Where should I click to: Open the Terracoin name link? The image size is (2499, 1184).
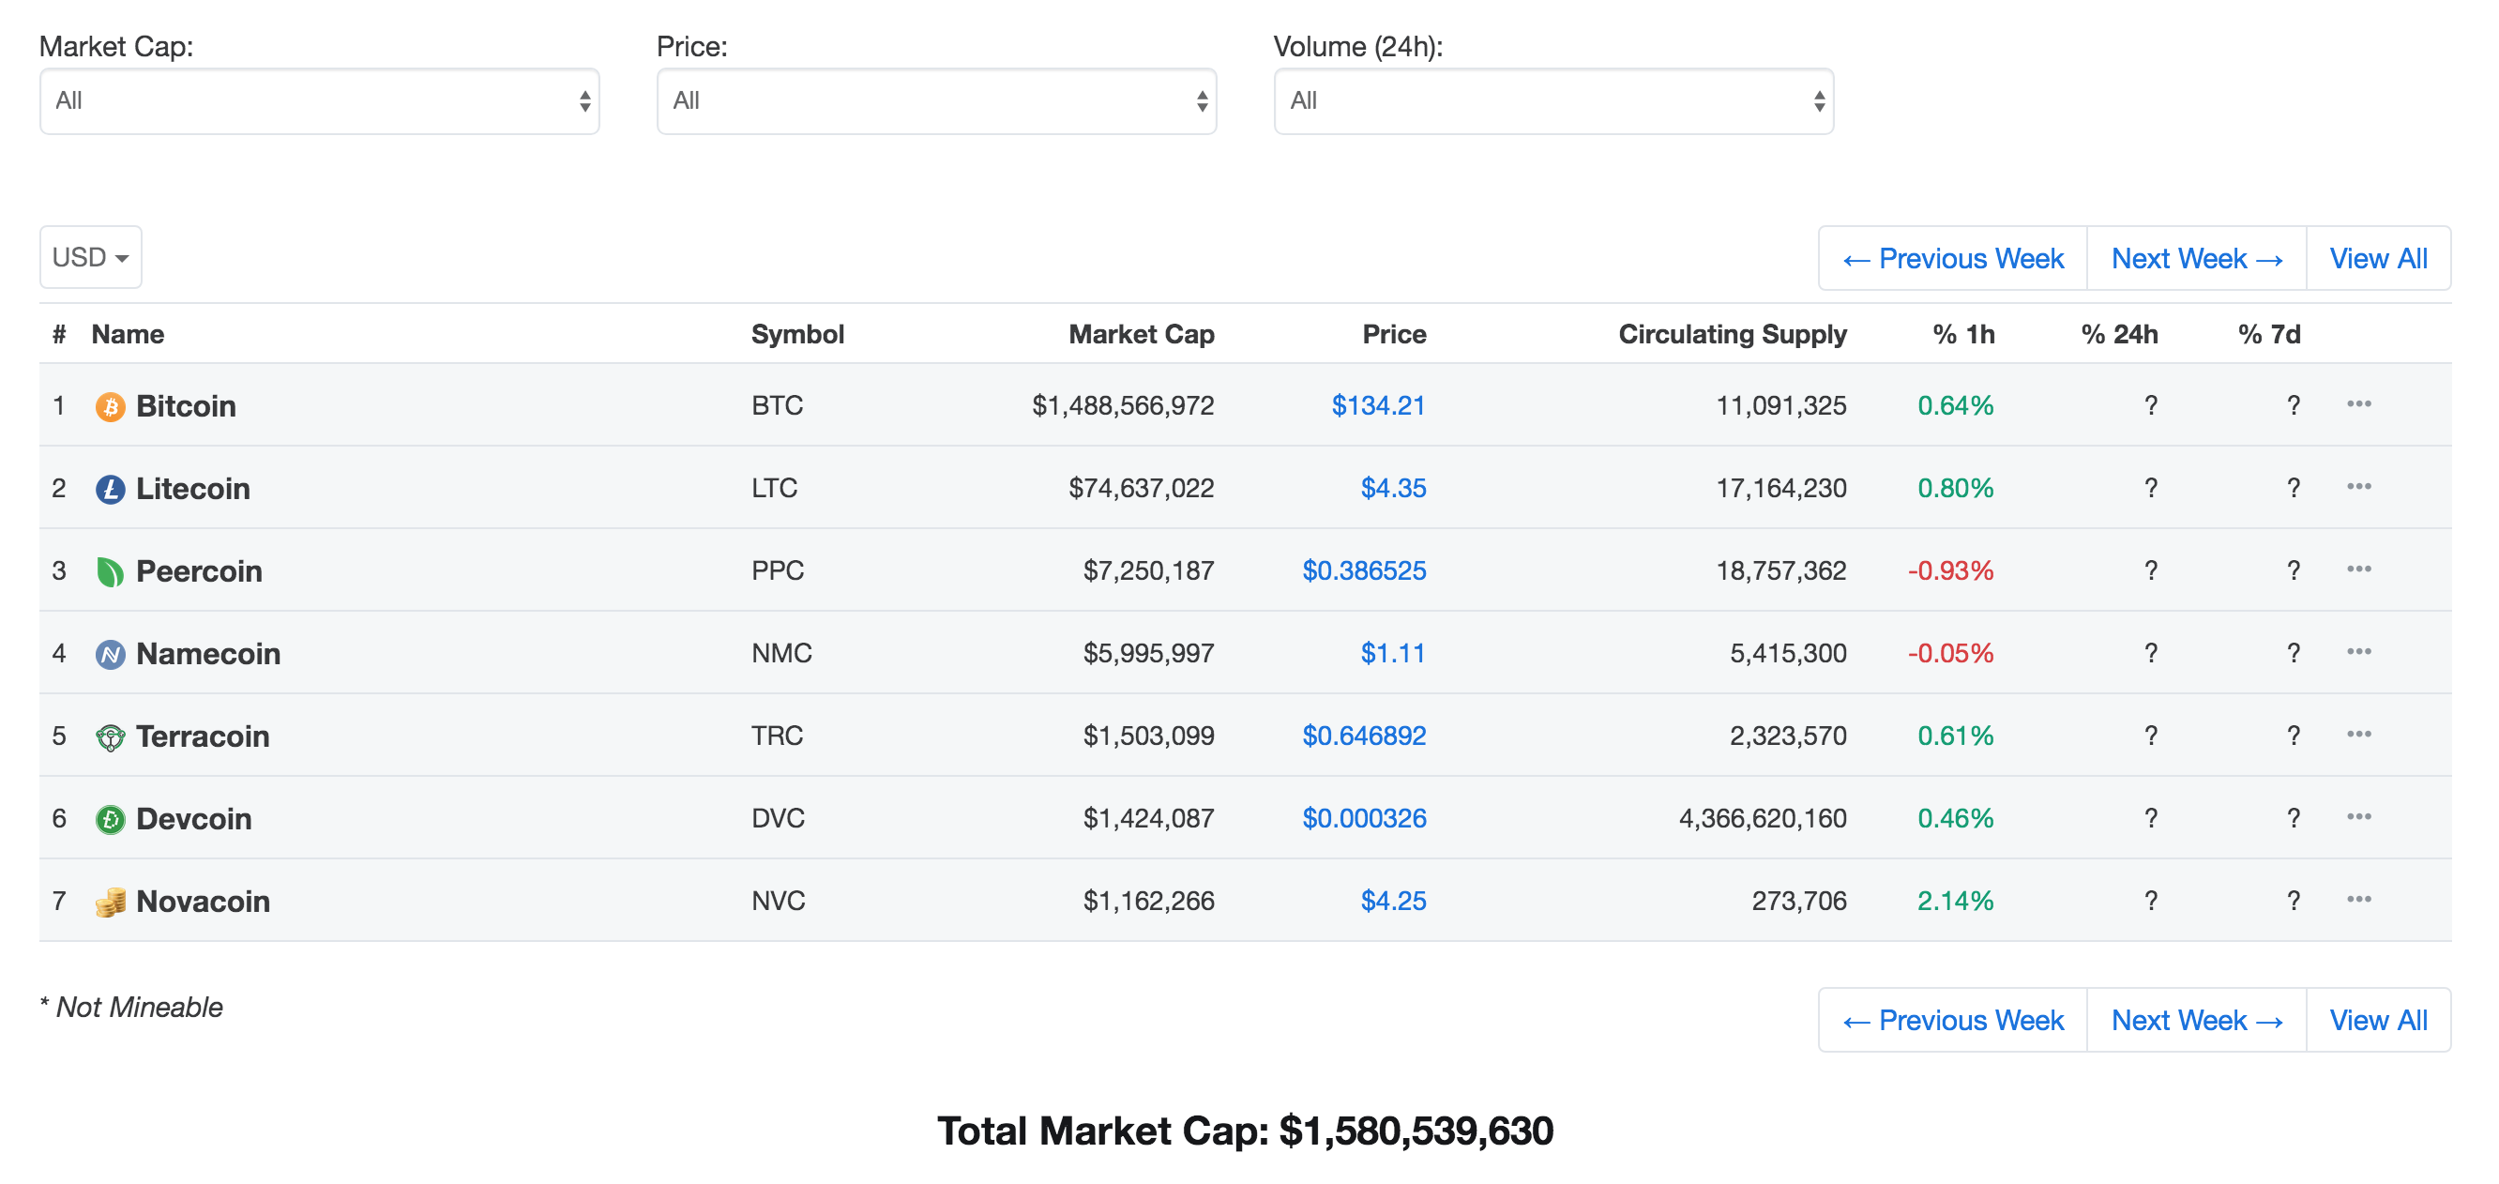(x=203, y=736)
